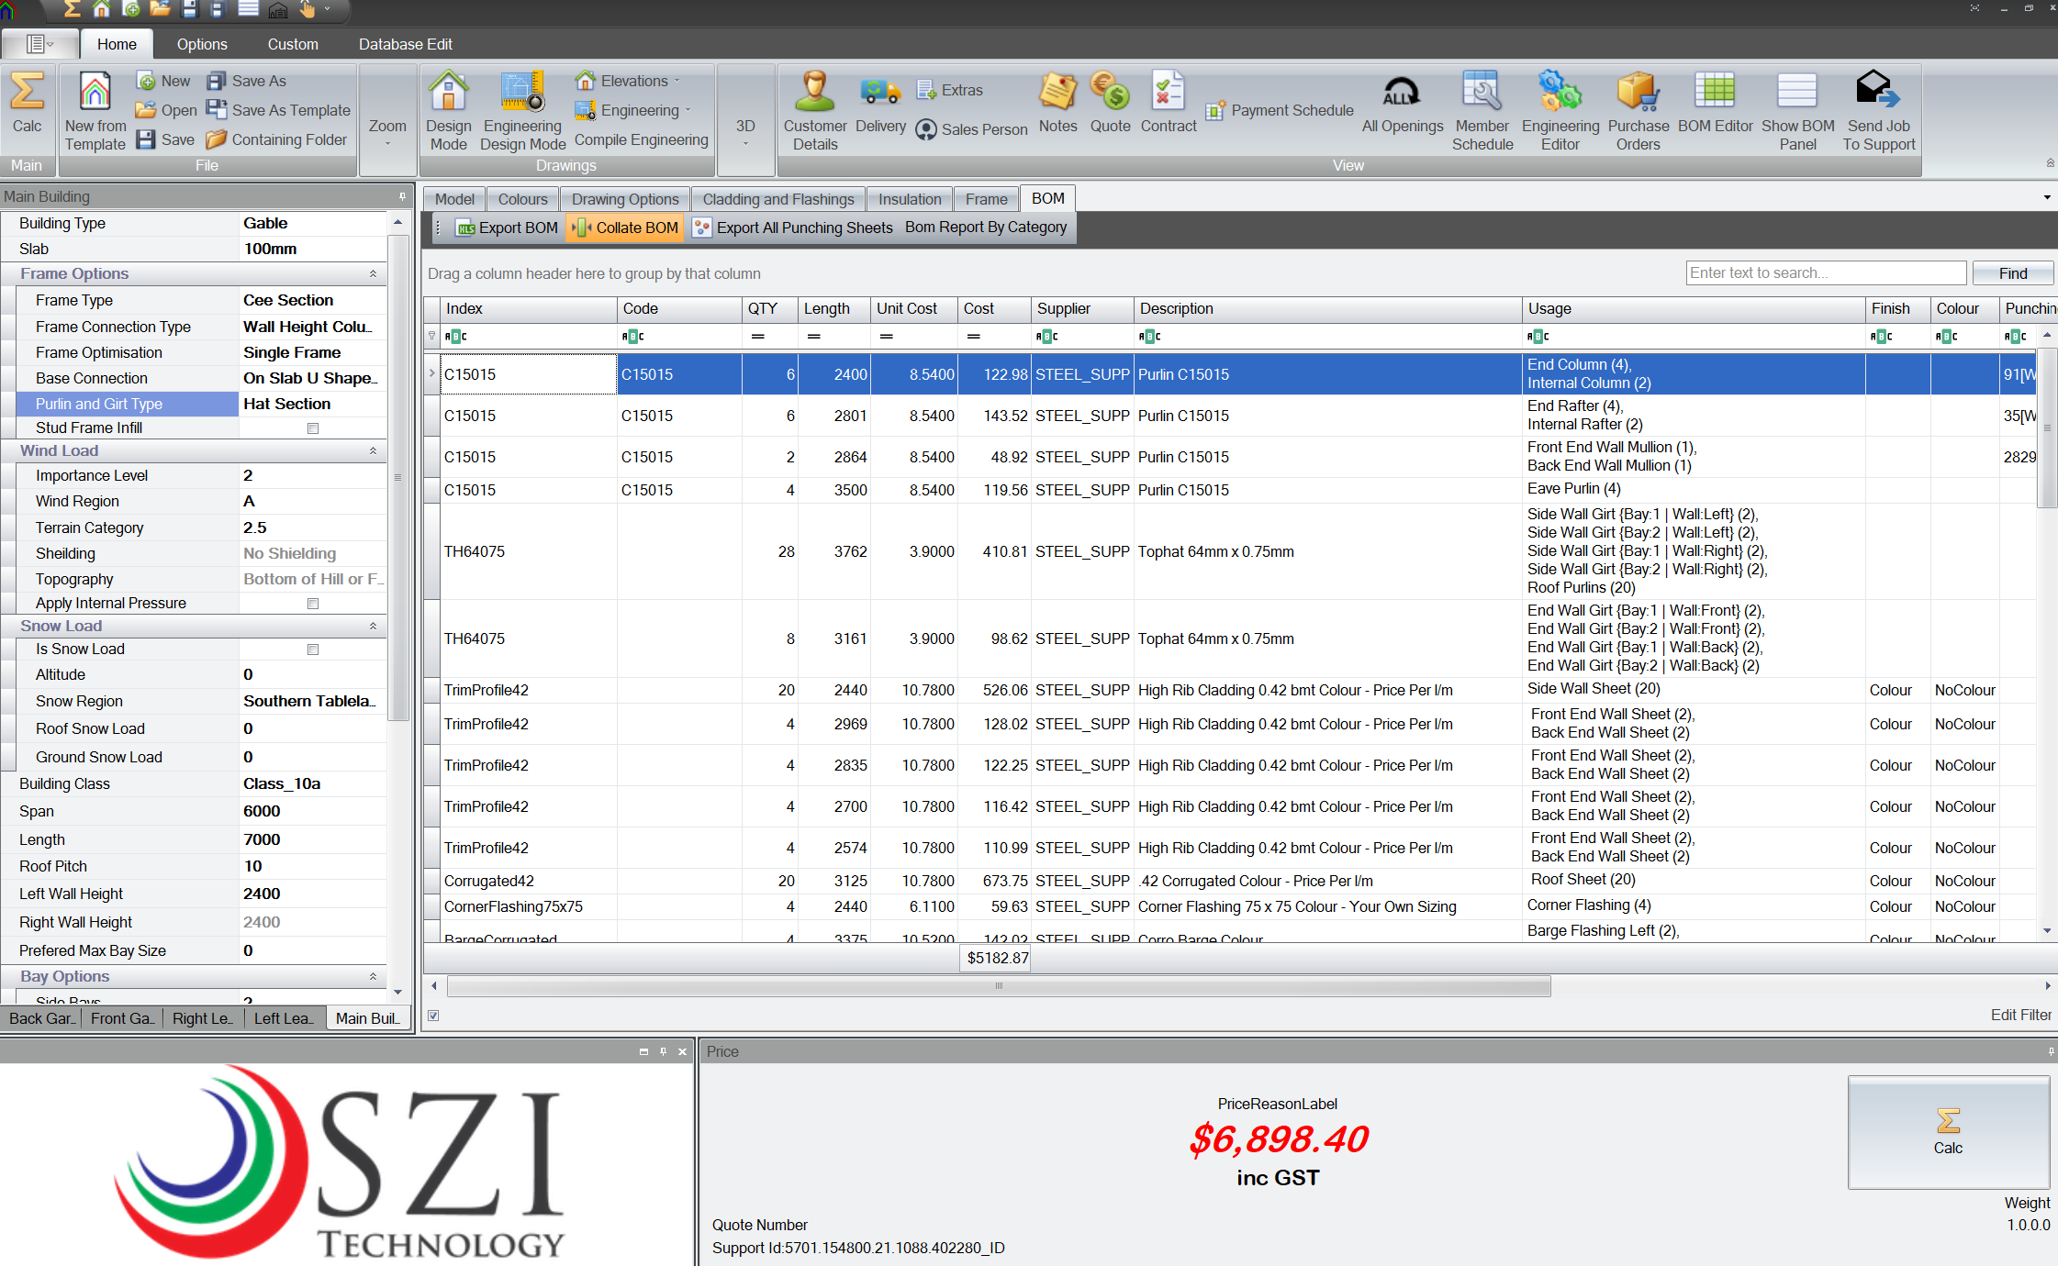Click Compile Engineering
This screenshot has height=1266, width=2058.
pos(641,139)
